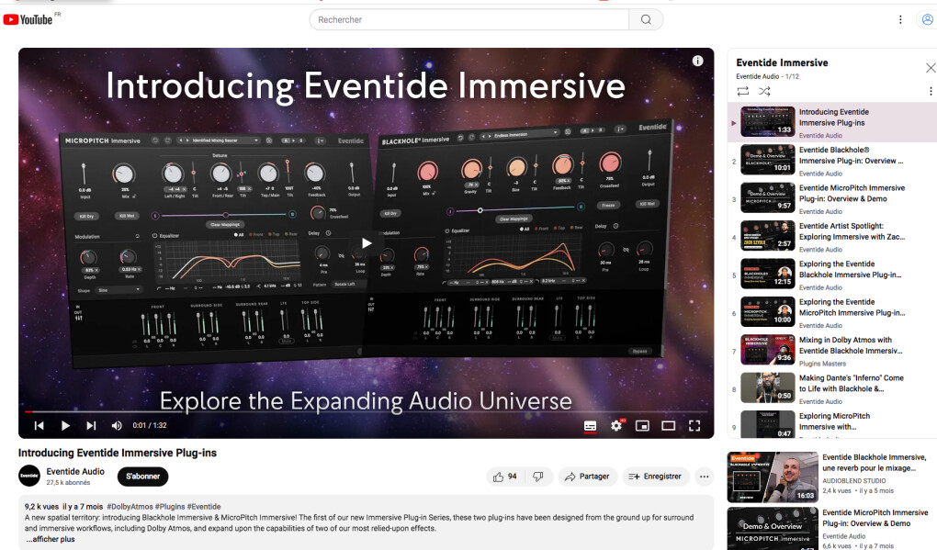Toggle playlist shuffle
This screenshot has height=550, width=937.
[x=764, y=92]
